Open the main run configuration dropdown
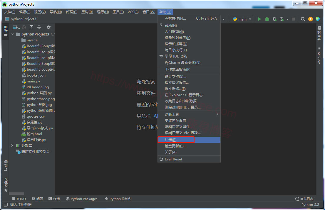Screen dimensions: 325x210 pyautogui.click(x=242, y=19)
